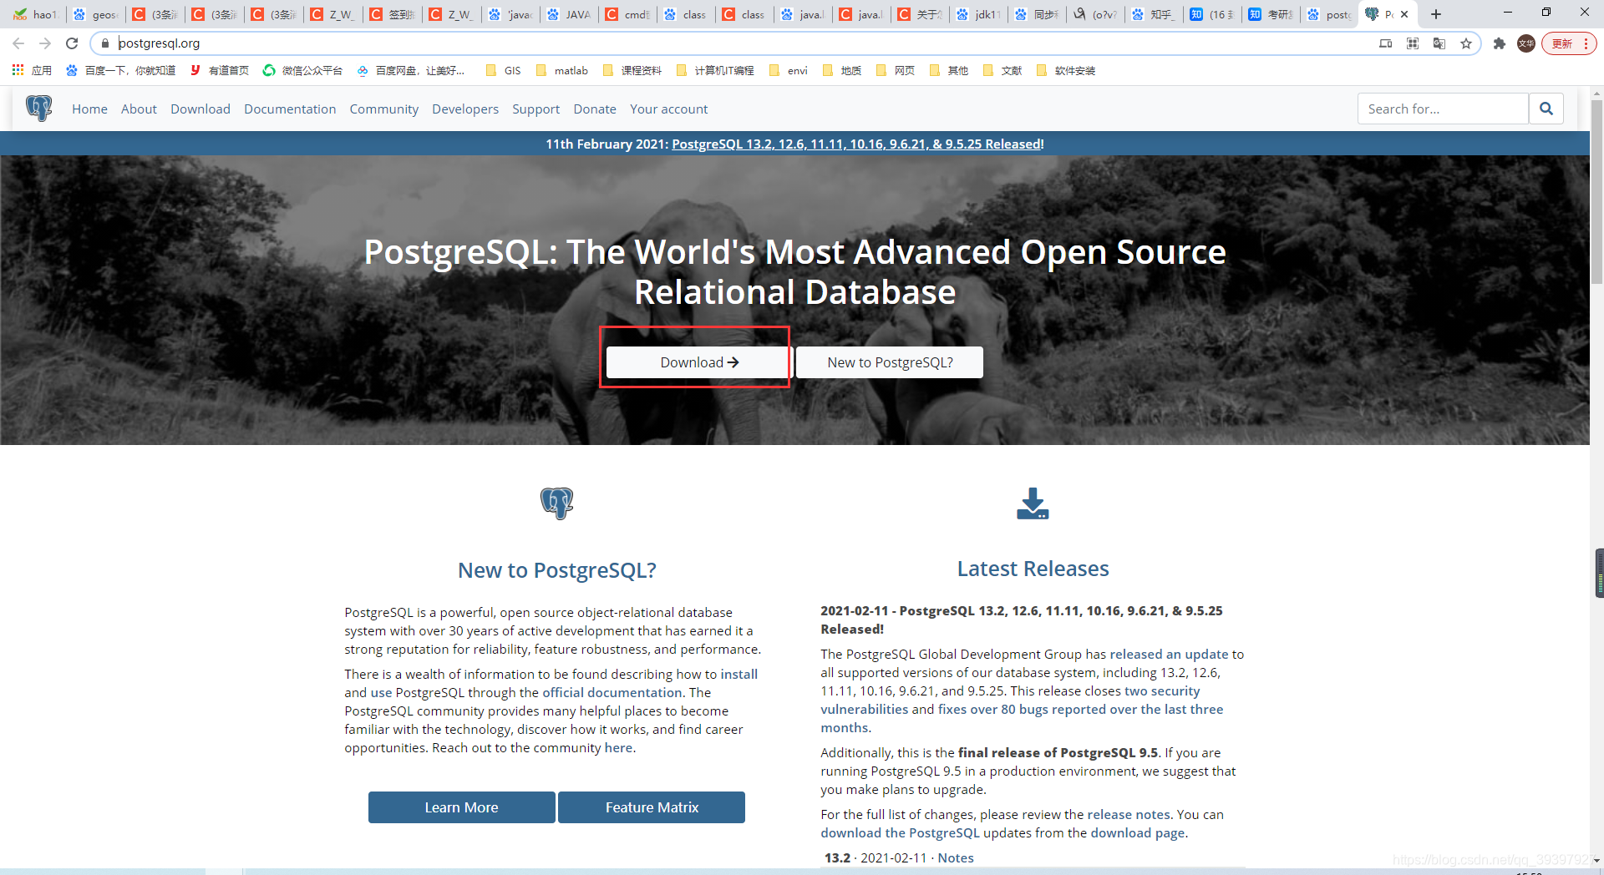Viewport: 1604px width, 875px height.
Task: Open the Chrome 更新 menu button
Action: [1569, 43]
